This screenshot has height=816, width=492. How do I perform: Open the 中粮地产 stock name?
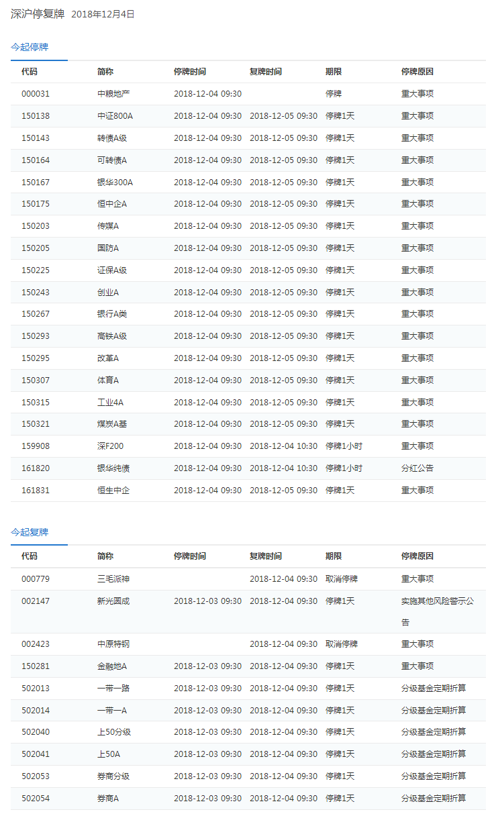pos(113,94)
